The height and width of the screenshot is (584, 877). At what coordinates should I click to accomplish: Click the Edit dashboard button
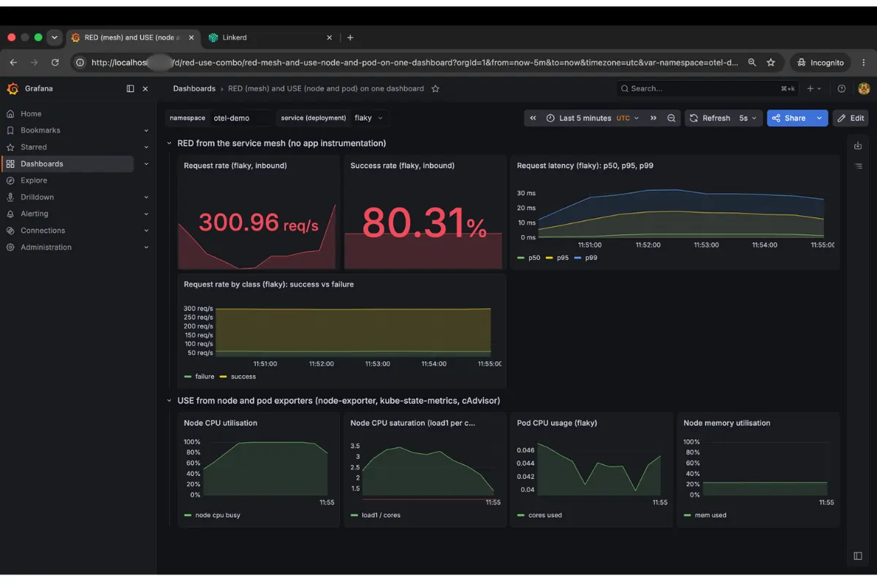[851, 118]
